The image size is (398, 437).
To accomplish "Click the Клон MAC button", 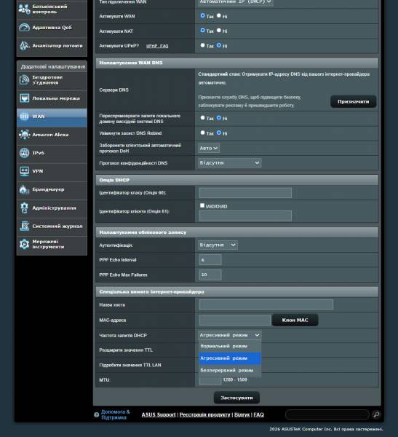I will (295, 320).
